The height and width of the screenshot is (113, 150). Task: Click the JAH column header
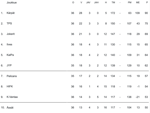(96, 2)
